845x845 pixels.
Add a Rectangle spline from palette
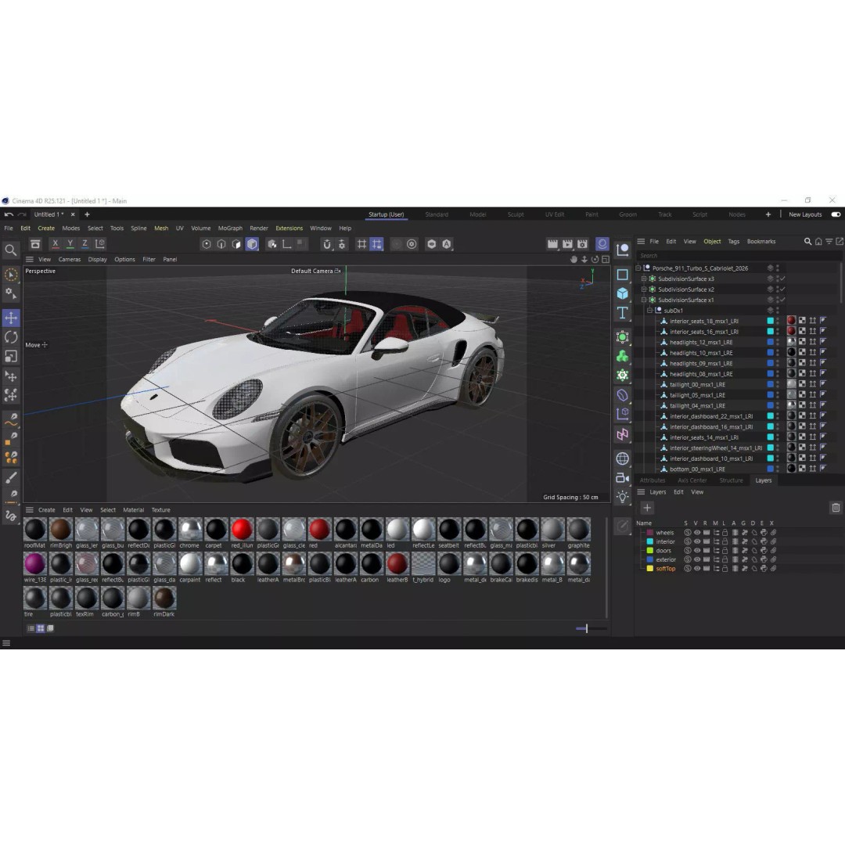pos(623,275)
